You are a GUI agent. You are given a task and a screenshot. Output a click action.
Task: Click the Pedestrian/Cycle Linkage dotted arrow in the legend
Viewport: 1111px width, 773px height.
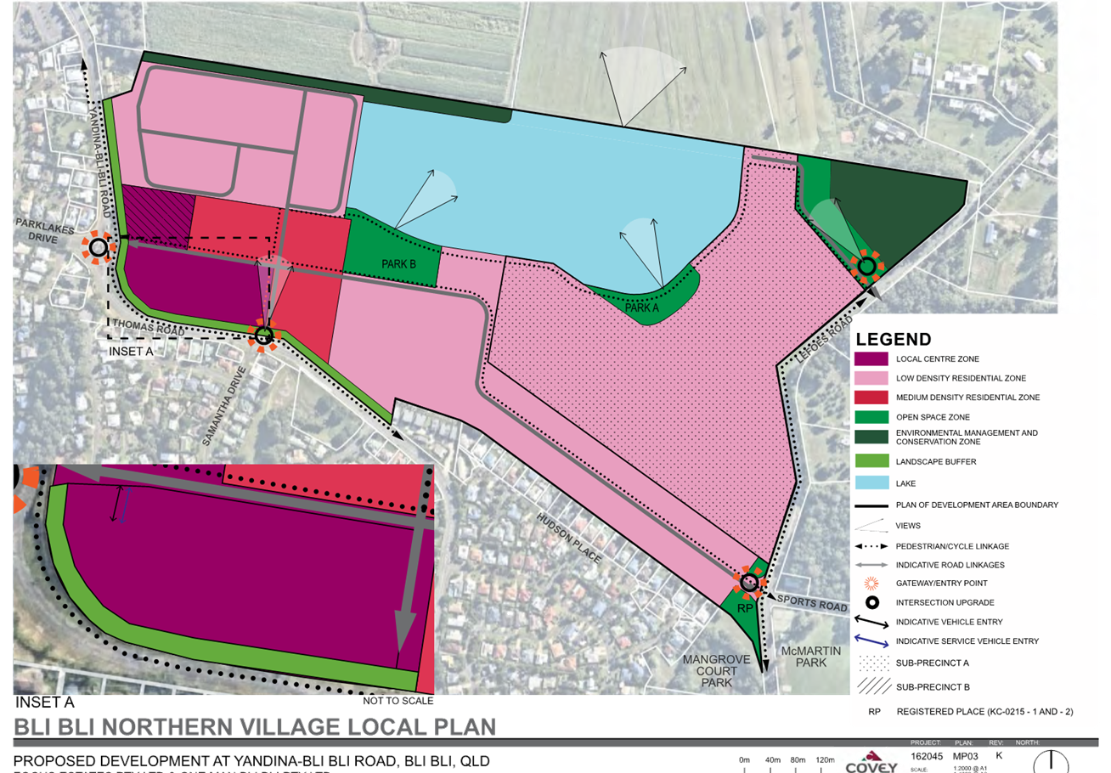pyautogui.click(x=871, y=545)
